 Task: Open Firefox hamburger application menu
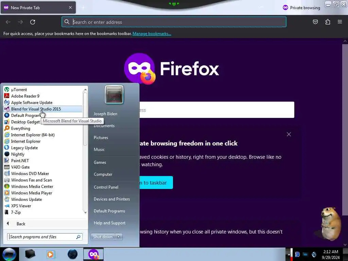pyautogui.click(x=340, y=22)
